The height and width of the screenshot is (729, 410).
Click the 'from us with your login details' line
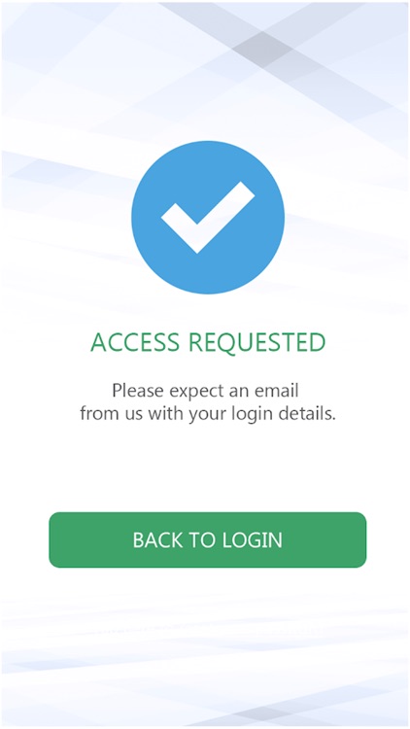207,413
